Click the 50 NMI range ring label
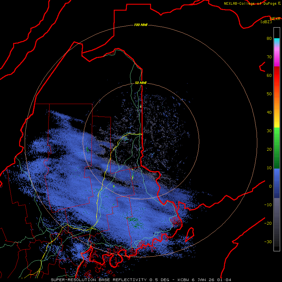The image size is (282, 282). [x=141, y=83]
